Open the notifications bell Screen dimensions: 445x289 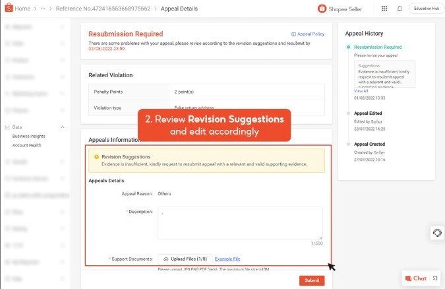(x=400, y=9)
